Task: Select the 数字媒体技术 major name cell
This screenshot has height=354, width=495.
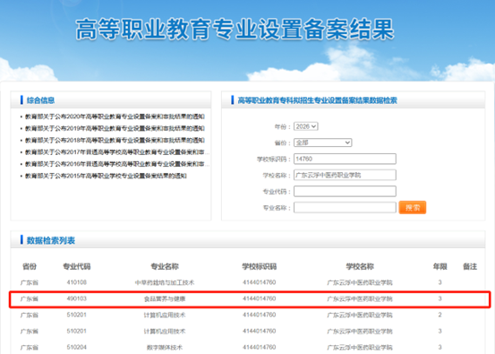Action: 165,348
